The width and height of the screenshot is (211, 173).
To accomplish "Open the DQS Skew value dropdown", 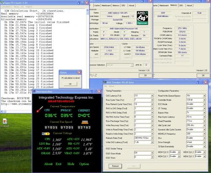I will click(x=152, y=157).
